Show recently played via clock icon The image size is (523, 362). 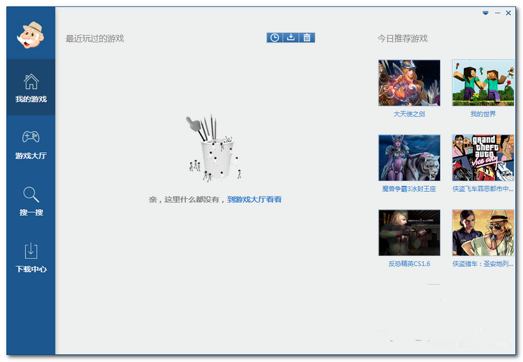click(x=275, y=38)
